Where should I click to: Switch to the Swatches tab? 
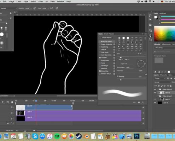point(163,13)
